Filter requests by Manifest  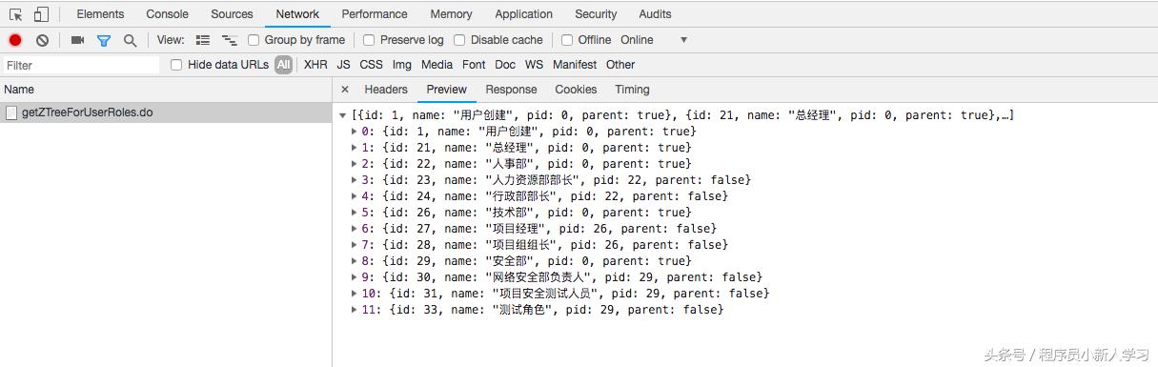pyautogui.click(x=575, y=65)
